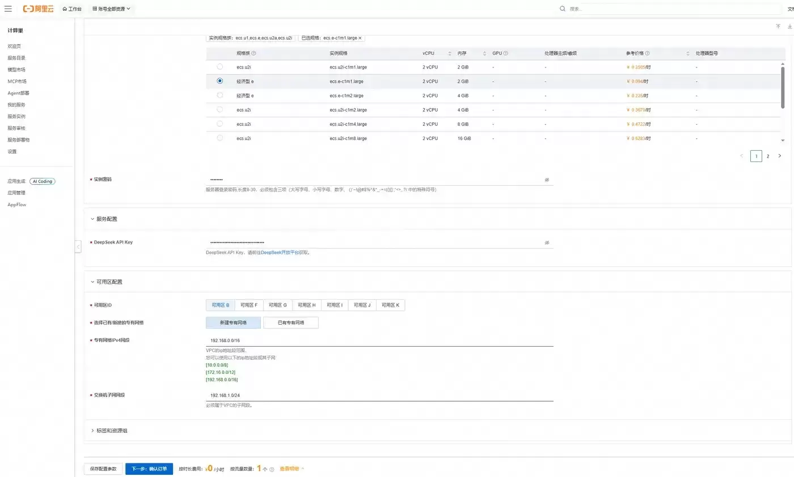Select availability zone G tab
The image size is (794, 477).
(x=278, y=305)
